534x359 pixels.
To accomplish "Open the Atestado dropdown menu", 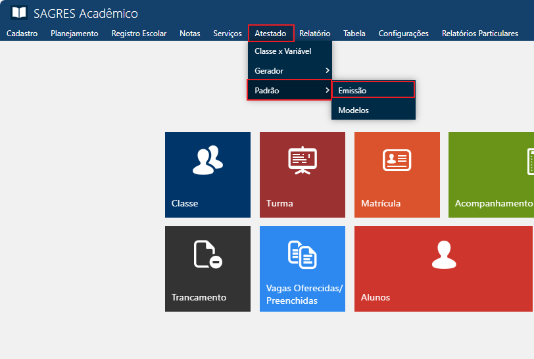I will click(x=270, y=34).
